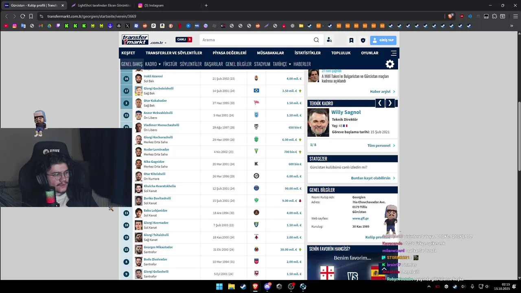The width and height of the screenshot is (521, 293).
Task: Open a new browser tab
Action: (x=206, y=5)
